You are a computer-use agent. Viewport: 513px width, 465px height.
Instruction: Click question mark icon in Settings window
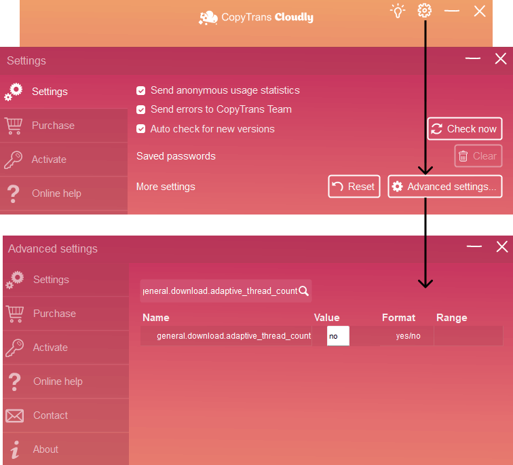pyautogui.click(x=13, y=193)
